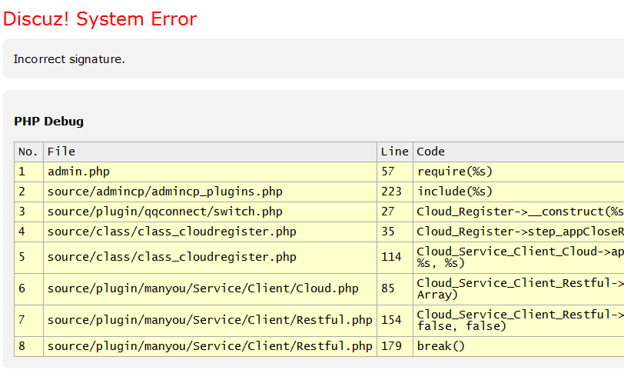Click class_cloudregister.php in row 4
This screenshot has height=370, width=624.
[171, 232]
